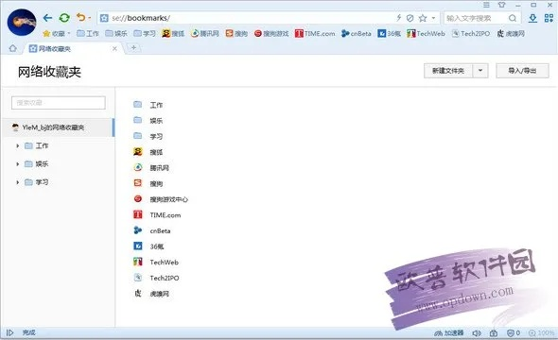Click the star to bookmark this page
Screen dimensions: 558x340
tap(423, 18)
